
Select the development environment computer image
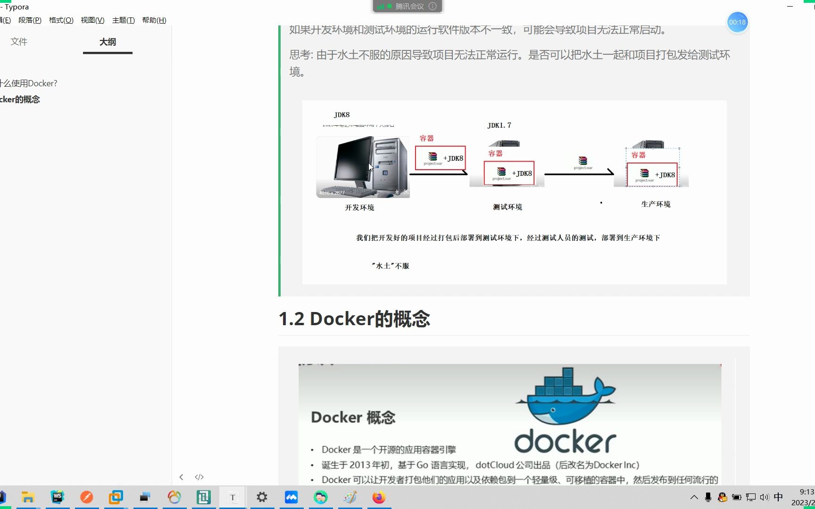363,167
